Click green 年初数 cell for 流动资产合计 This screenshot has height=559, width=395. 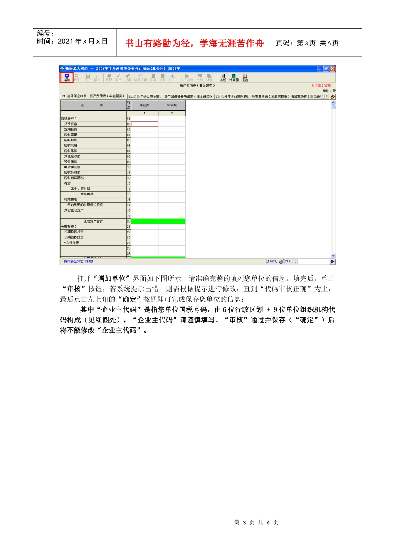coord(145,221)
